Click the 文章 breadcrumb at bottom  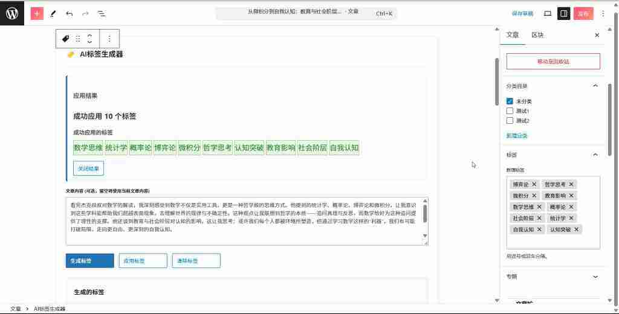click(15, 309)
